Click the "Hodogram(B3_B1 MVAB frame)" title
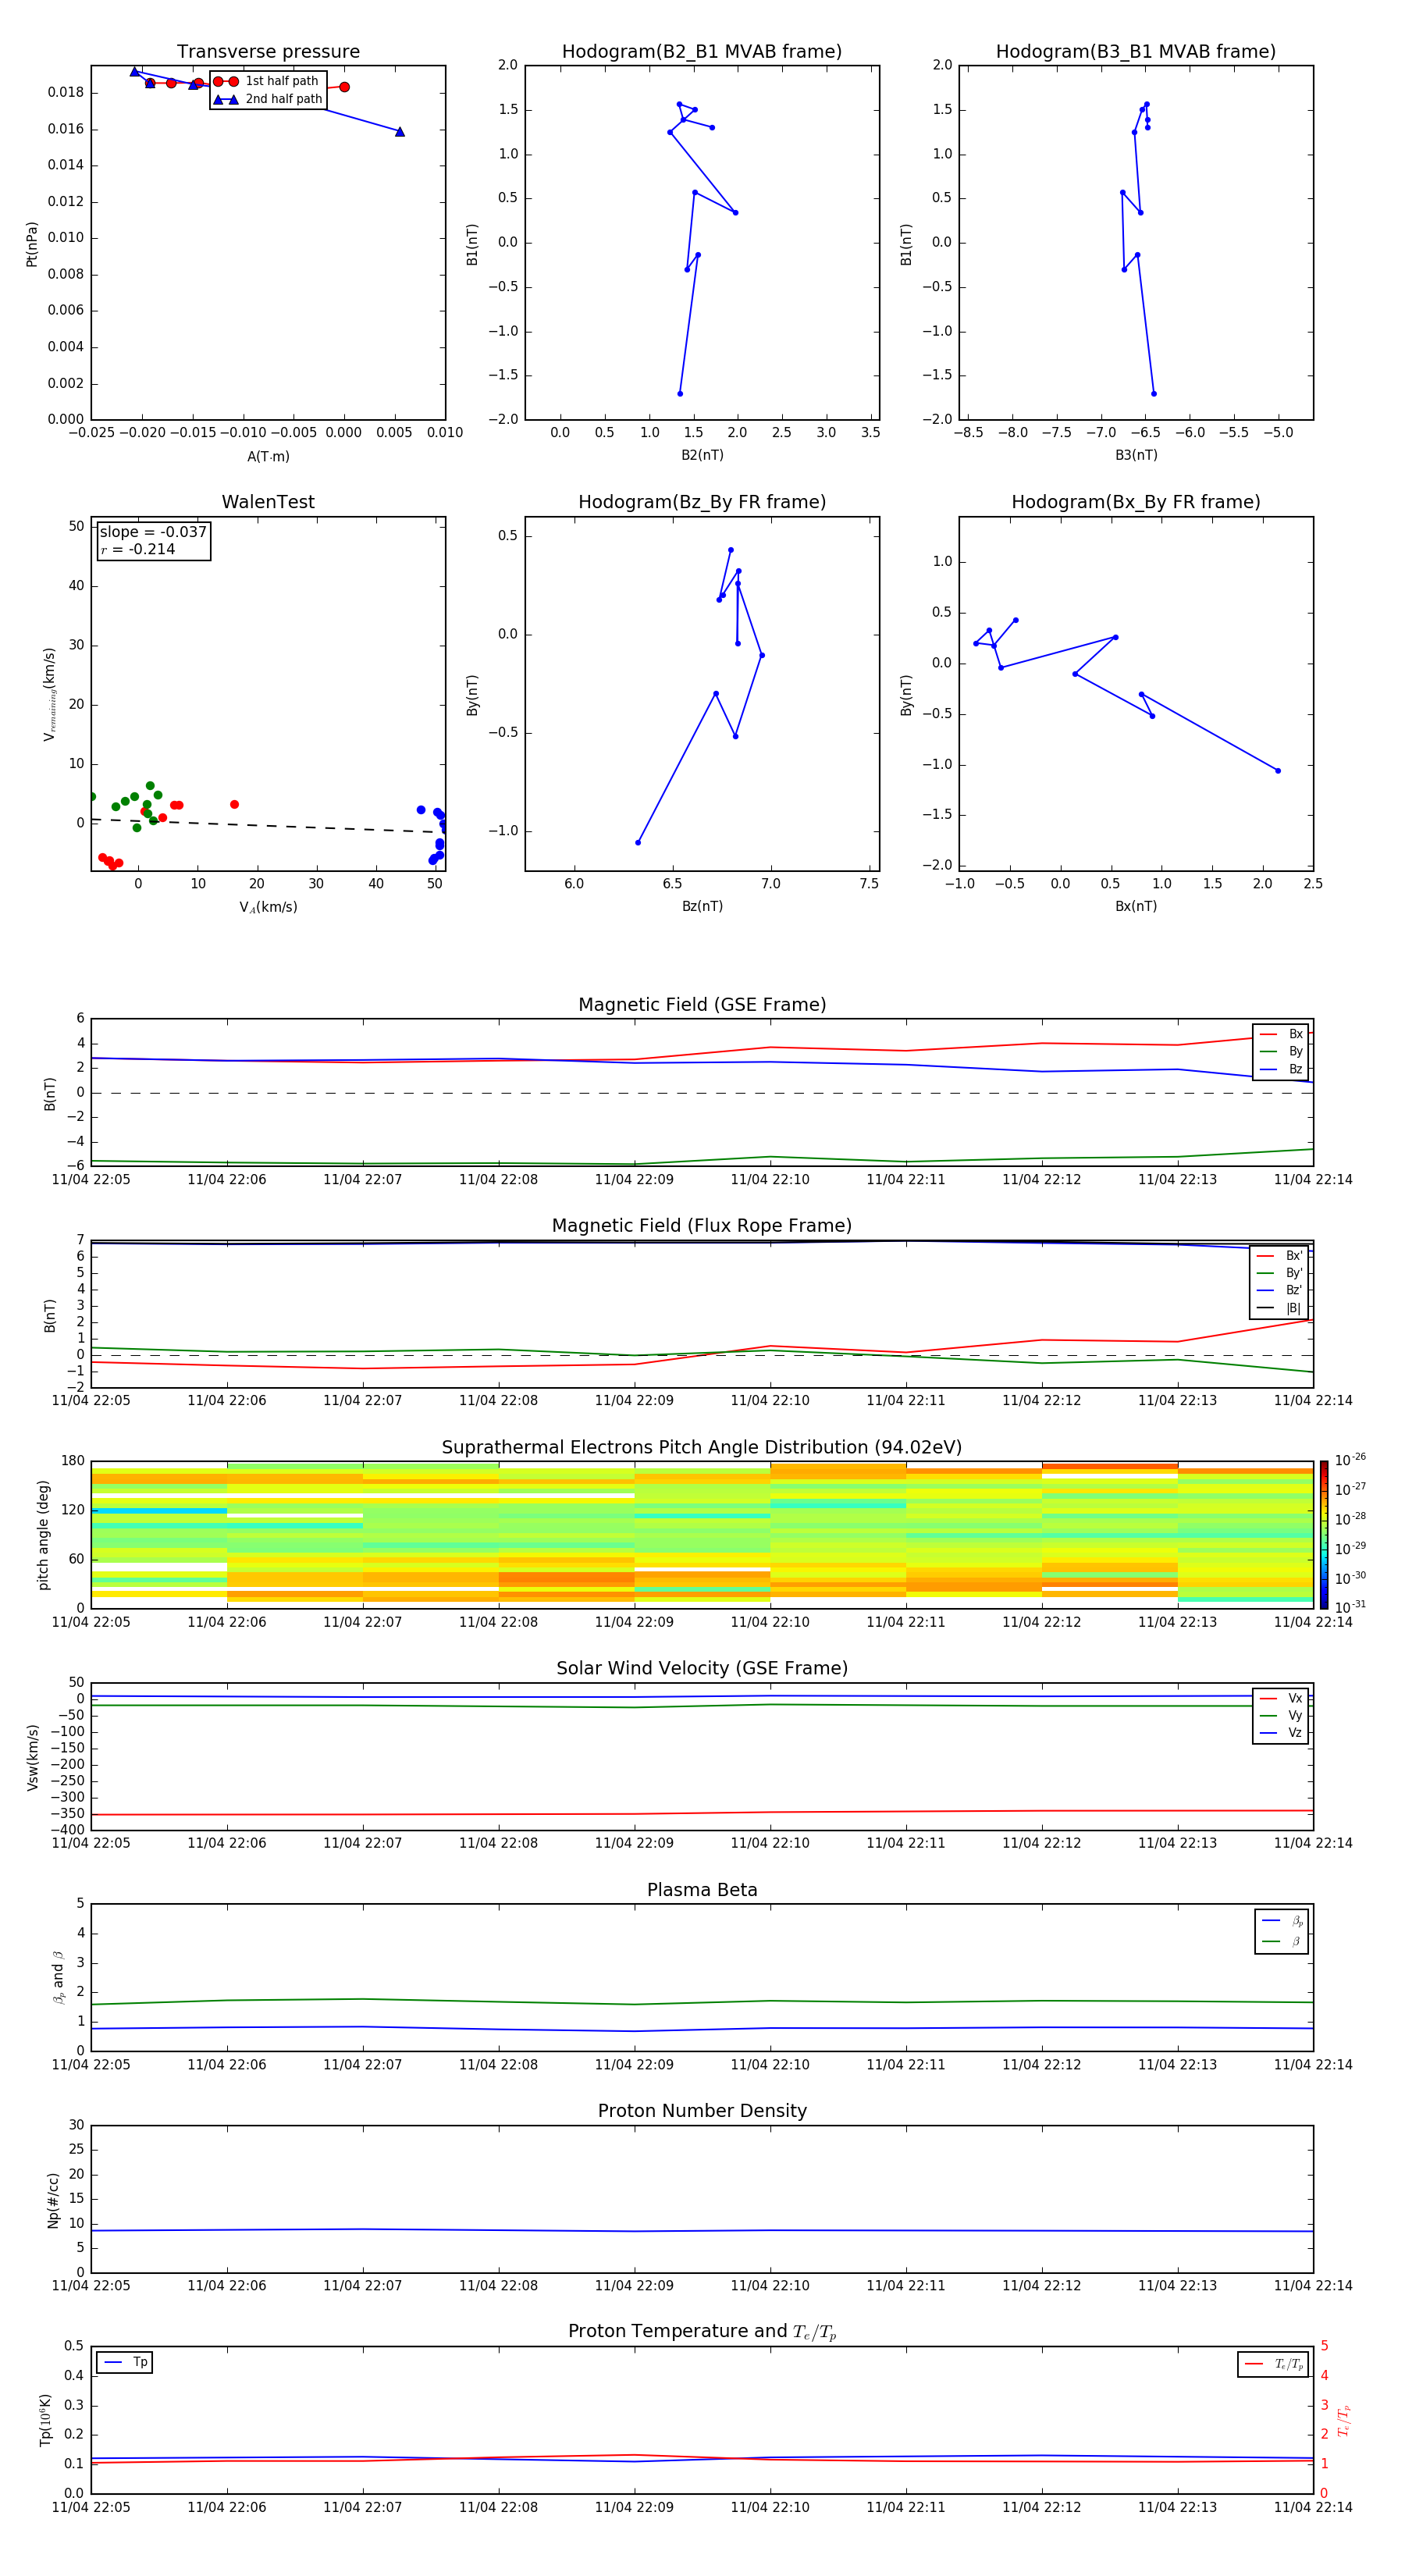Viewport: 1405px width, 2576px height. (1136, 51)
